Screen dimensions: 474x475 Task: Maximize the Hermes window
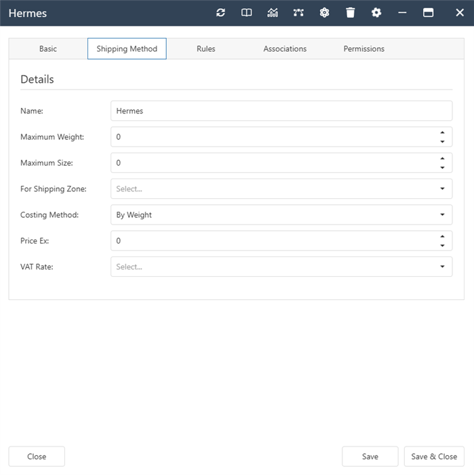(428, 13)
